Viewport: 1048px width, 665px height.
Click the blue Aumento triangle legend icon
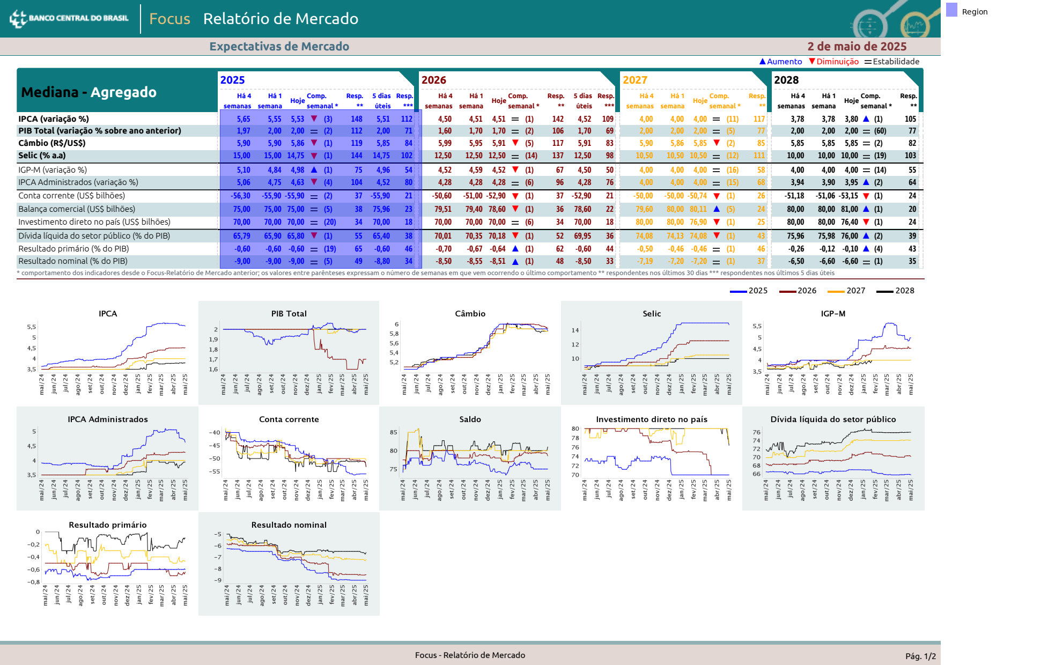(x=762, y=62)
